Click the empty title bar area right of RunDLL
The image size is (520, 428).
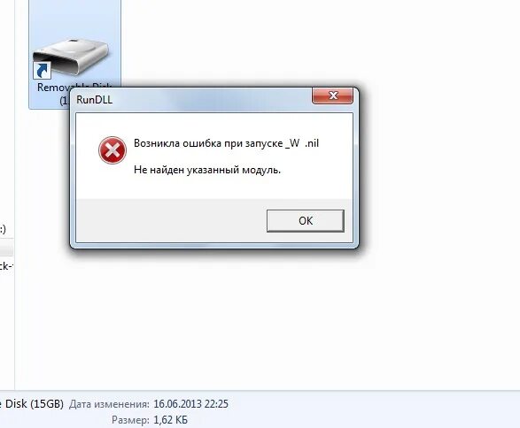pyautogui.click(x=213, y=100)
